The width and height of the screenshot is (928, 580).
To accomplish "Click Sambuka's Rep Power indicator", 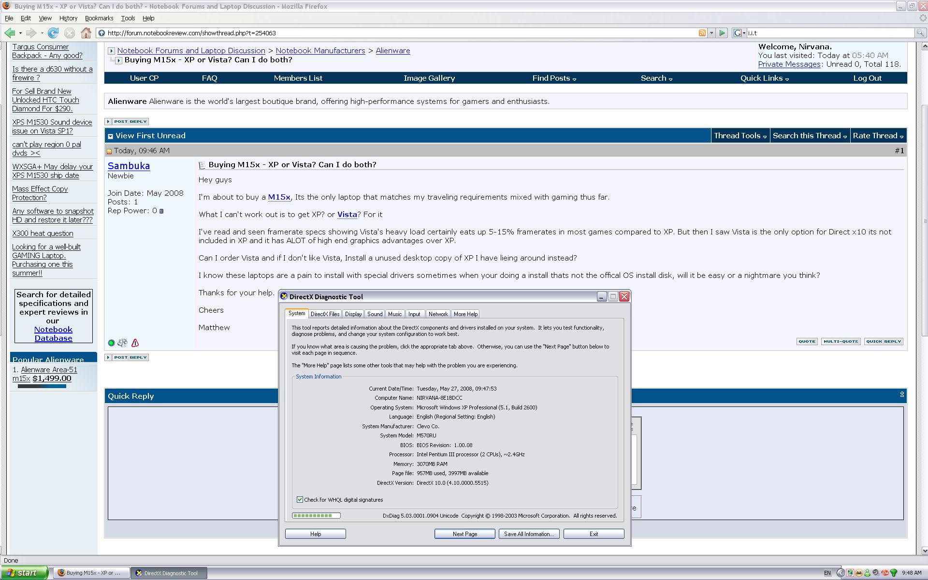I will [161, 211].
